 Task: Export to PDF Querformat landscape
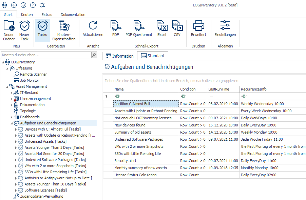tap(139, 28)
